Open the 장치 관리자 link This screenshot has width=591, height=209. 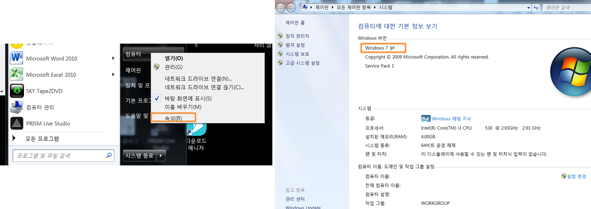coord(297,36)
